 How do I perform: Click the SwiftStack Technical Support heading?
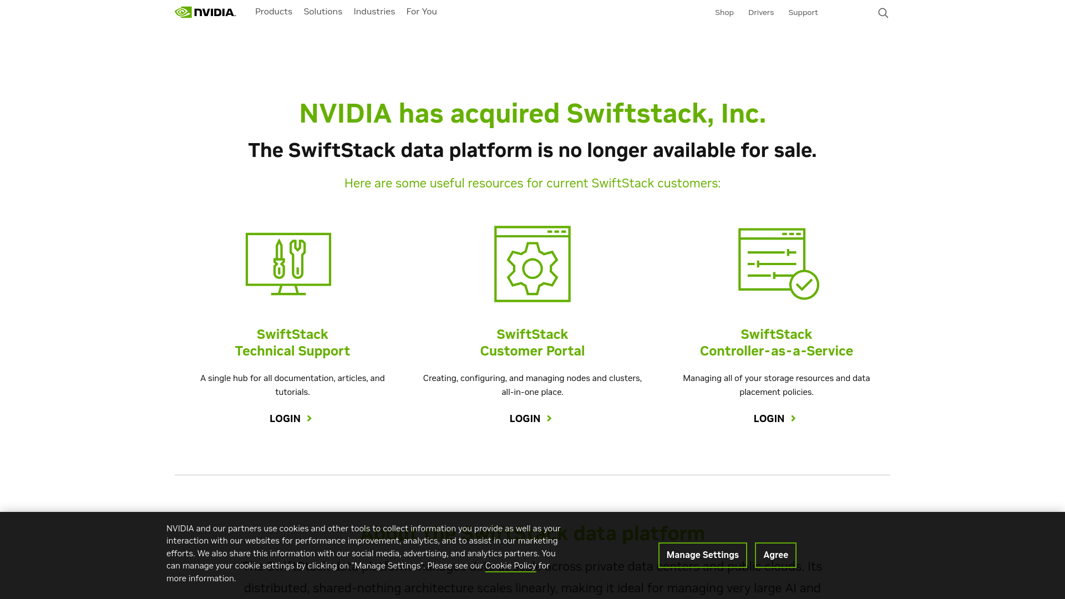[x=292, y=343]
